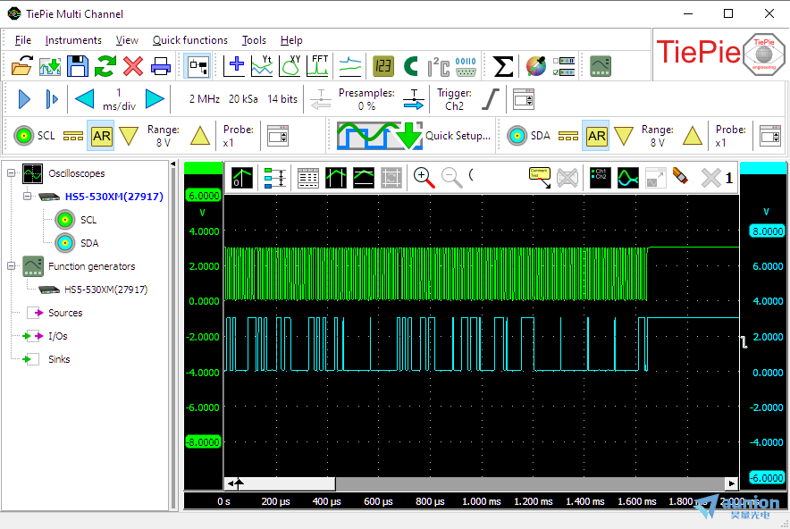Toggle SDA channel auto ranging (AR)
Image resolution: width=790 pixels, height=529 pixels.
(x=596, y=136)
